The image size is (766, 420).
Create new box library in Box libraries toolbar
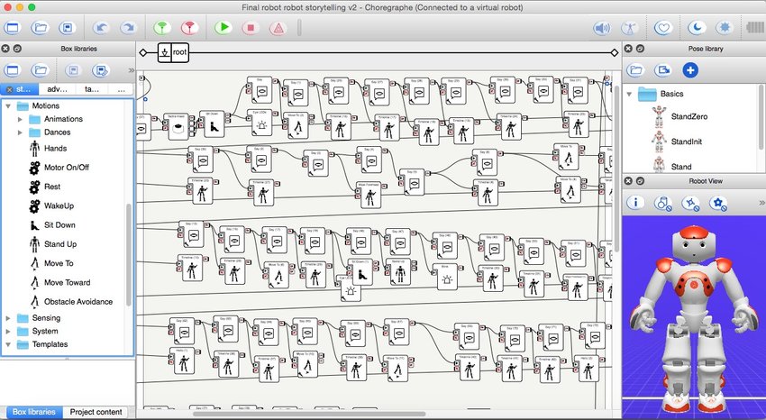pos(13,70)
